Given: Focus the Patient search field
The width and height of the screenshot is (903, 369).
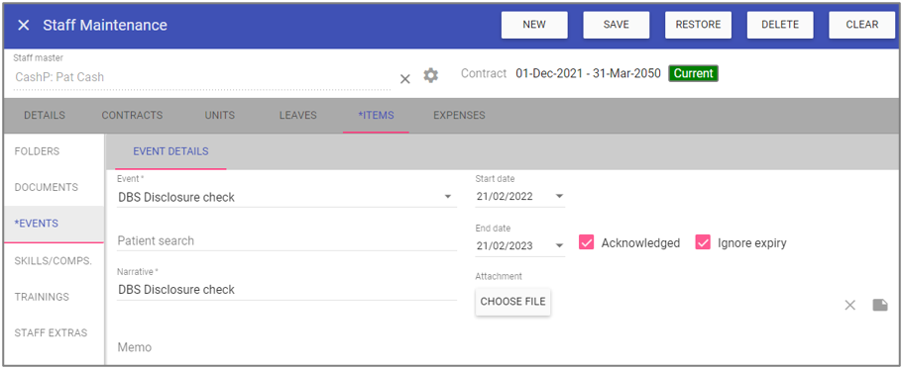Looking at the screenshot, I should [286, 240].
